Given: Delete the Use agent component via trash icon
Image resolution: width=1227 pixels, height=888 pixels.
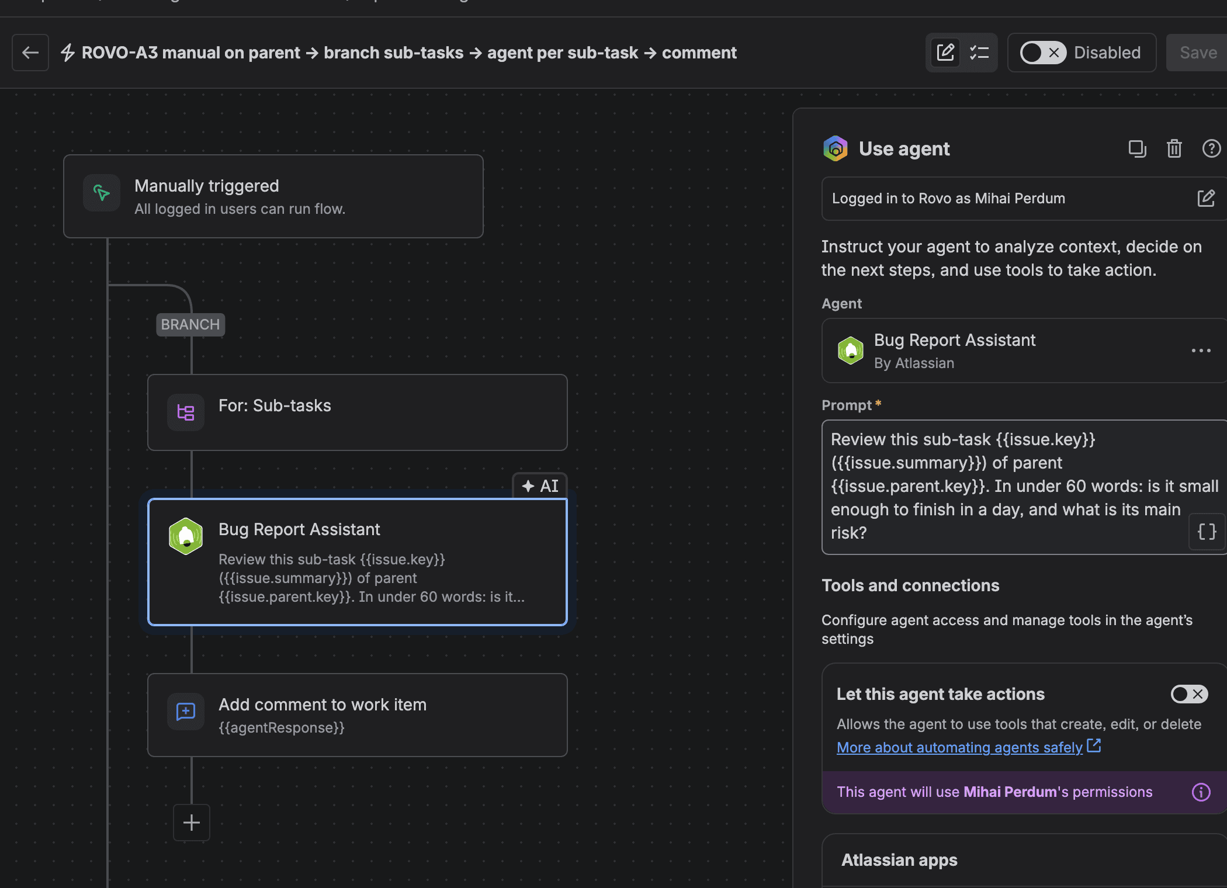Looking at the screenshot, I should 1174,149.
